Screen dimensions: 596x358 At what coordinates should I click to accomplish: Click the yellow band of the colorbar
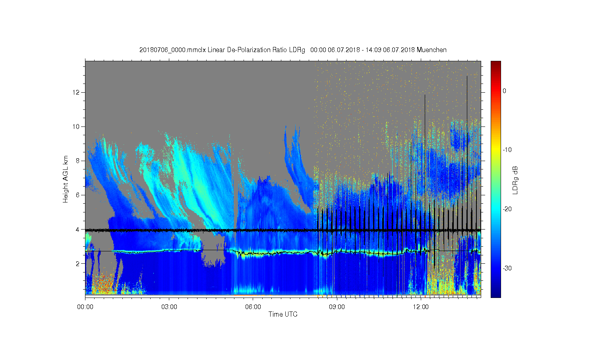(x=495, y=150)
